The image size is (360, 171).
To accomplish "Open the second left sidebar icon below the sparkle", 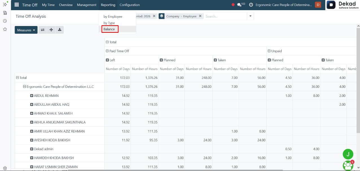I will (5, 13).
